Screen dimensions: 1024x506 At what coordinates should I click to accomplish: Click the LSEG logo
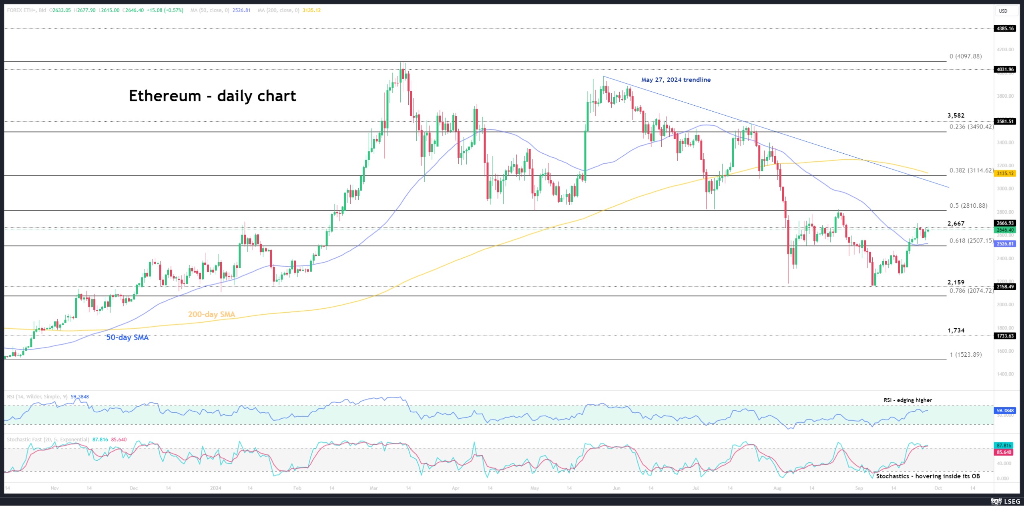tap(1005, 501)
